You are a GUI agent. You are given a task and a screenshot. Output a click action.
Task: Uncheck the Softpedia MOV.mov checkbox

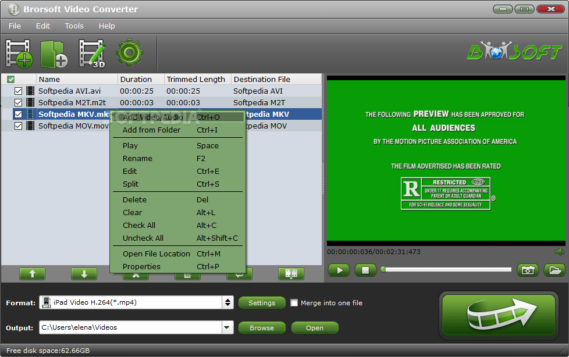18,126
